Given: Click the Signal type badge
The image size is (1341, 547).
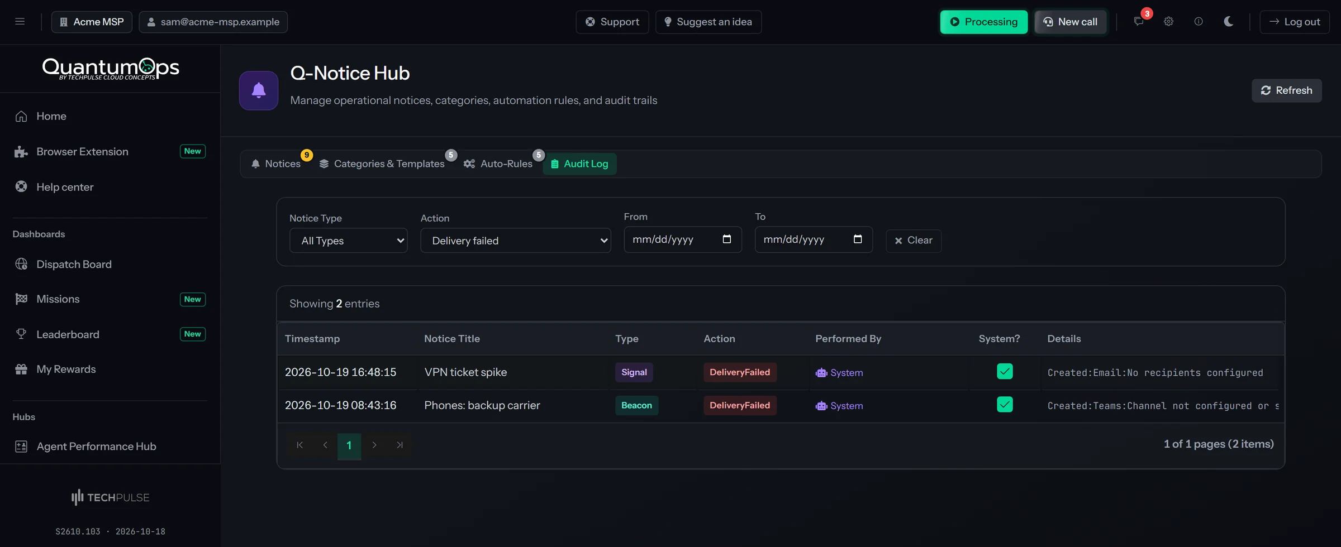Looking at the screenshot, I should pos(634,372).
